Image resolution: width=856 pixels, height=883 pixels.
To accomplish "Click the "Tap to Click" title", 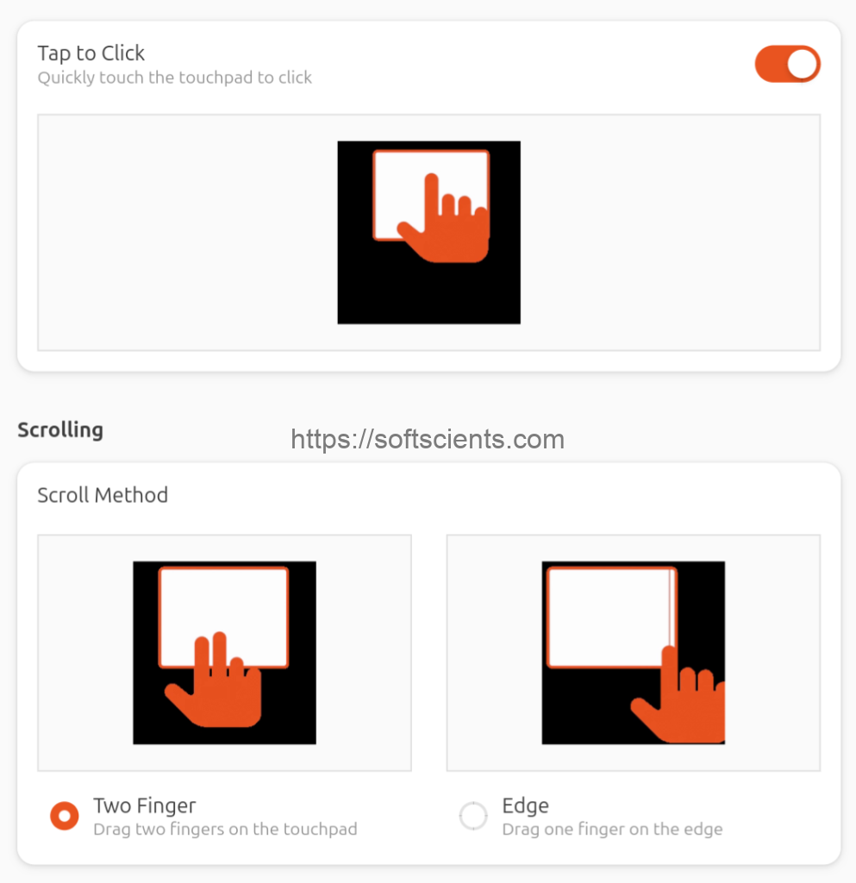I will point(91,53).
